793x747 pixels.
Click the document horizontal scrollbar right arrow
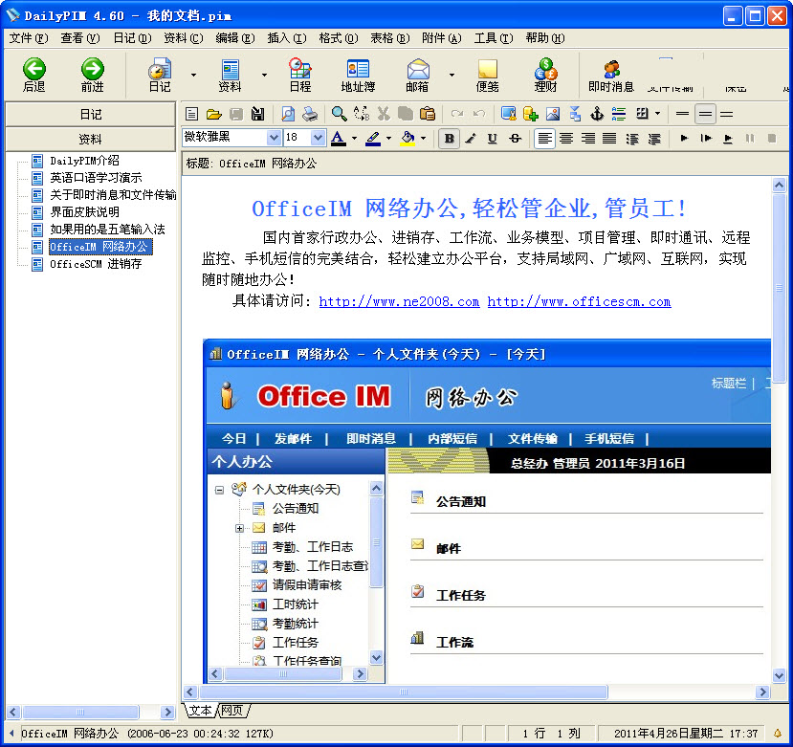[x=762, y=692]
